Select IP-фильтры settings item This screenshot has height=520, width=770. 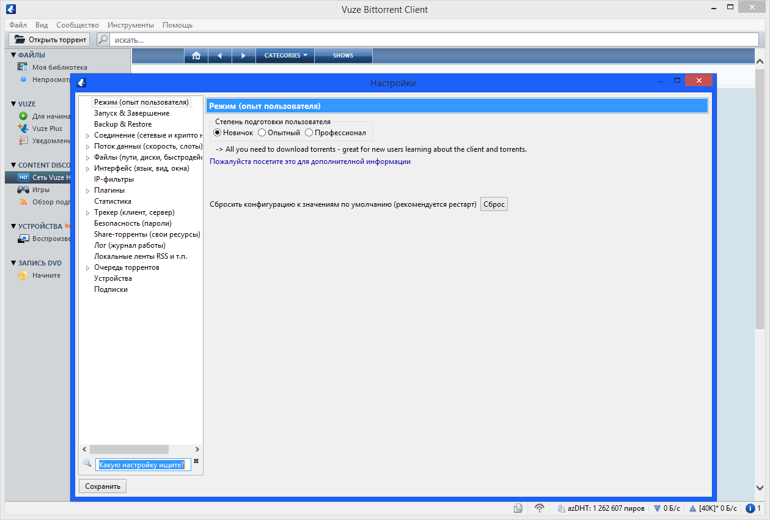(x=114, y=179)
